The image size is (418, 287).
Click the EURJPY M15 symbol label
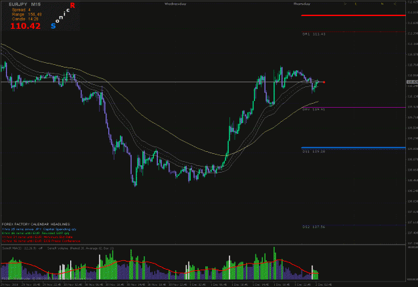point(25,5)
